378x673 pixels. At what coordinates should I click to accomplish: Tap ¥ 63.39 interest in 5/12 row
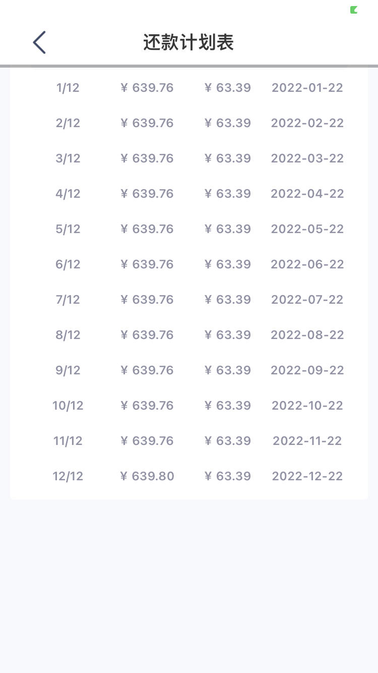228,229
